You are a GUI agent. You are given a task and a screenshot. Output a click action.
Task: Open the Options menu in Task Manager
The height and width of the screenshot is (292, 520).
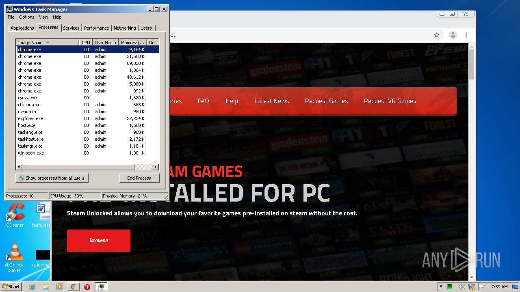pos(27,17)
